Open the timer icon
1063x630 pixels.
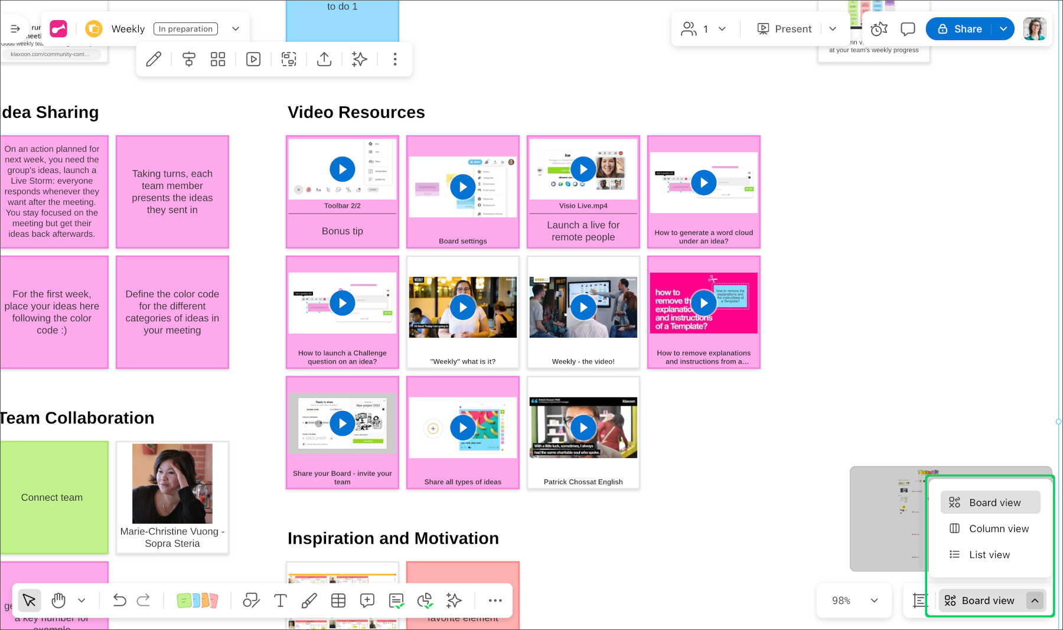tap(879, 29)
